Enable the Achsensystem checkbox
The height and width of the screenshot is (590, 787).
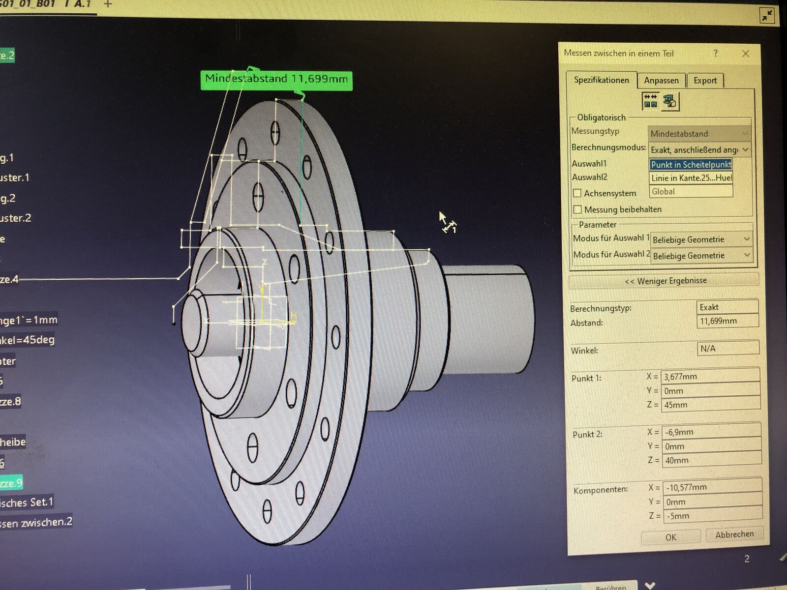[577, 193]
